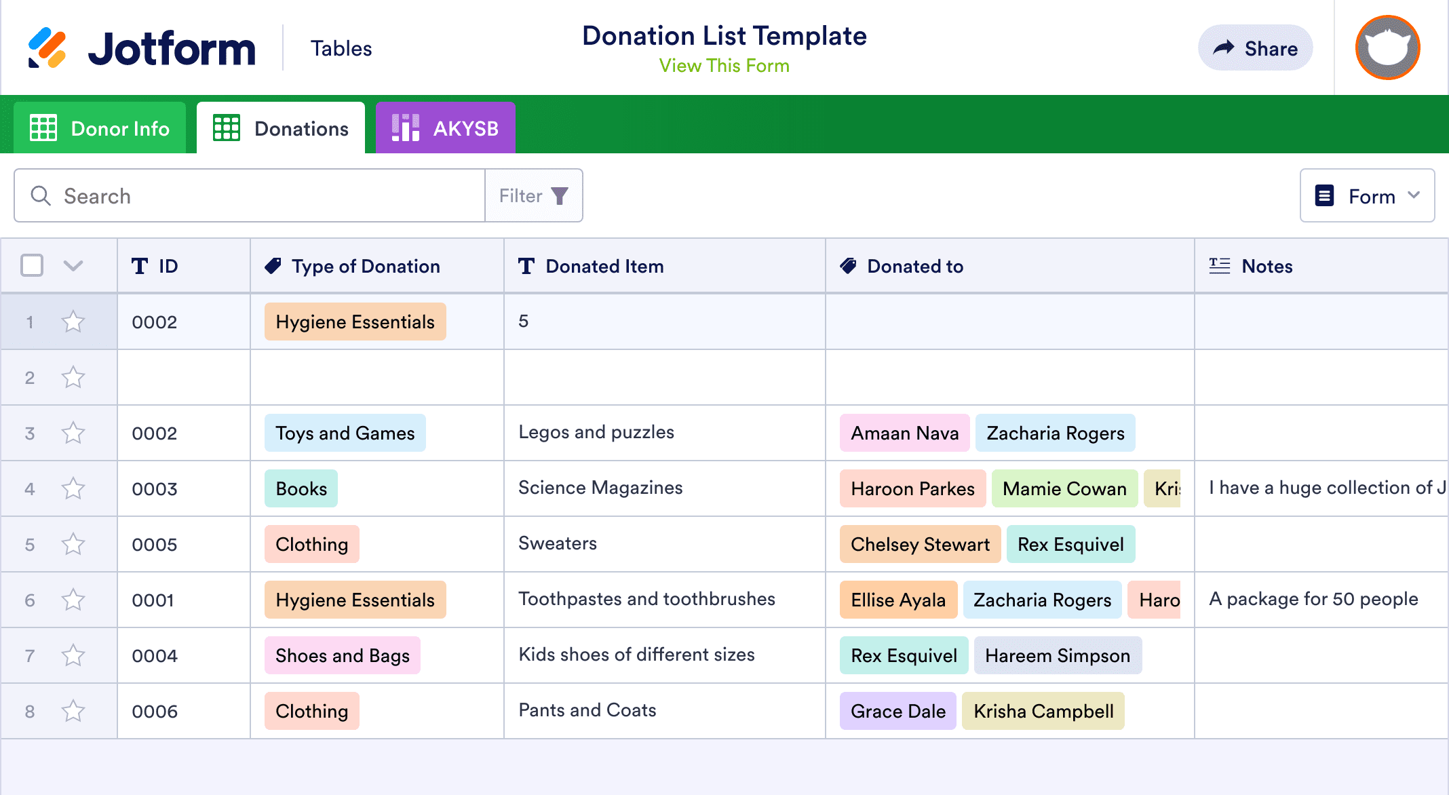Click the Amaan Nava tag
Image resolution: width=1449 pixels, height=795 pixels.
(x=905, y=433)
